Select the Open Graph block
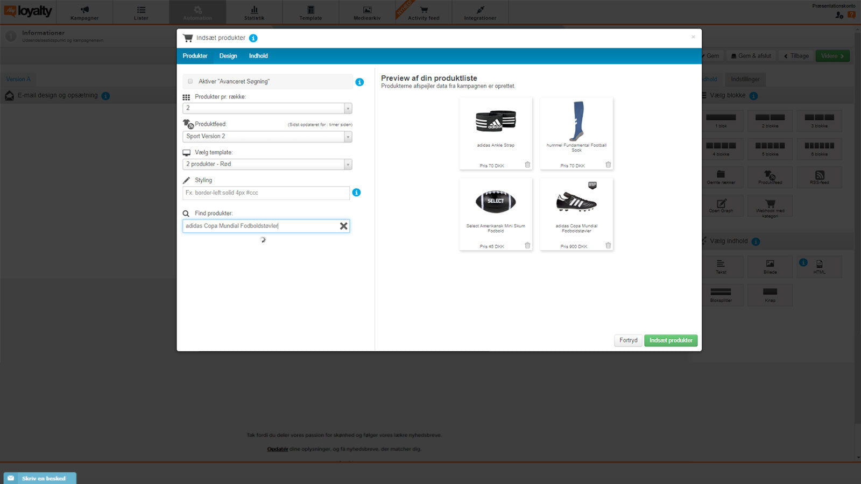The width and height of the screenshot is (861, 484). (x=721, y=206)
